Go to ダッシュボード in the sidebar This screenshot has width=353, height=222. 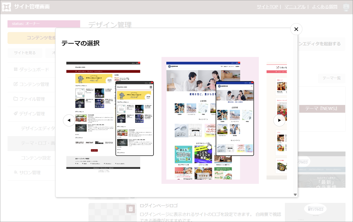31,70
